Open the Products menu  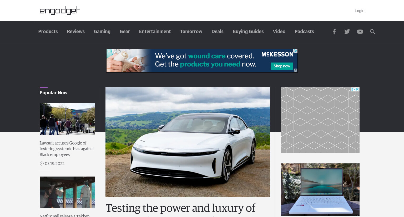[x=48, y=32]
